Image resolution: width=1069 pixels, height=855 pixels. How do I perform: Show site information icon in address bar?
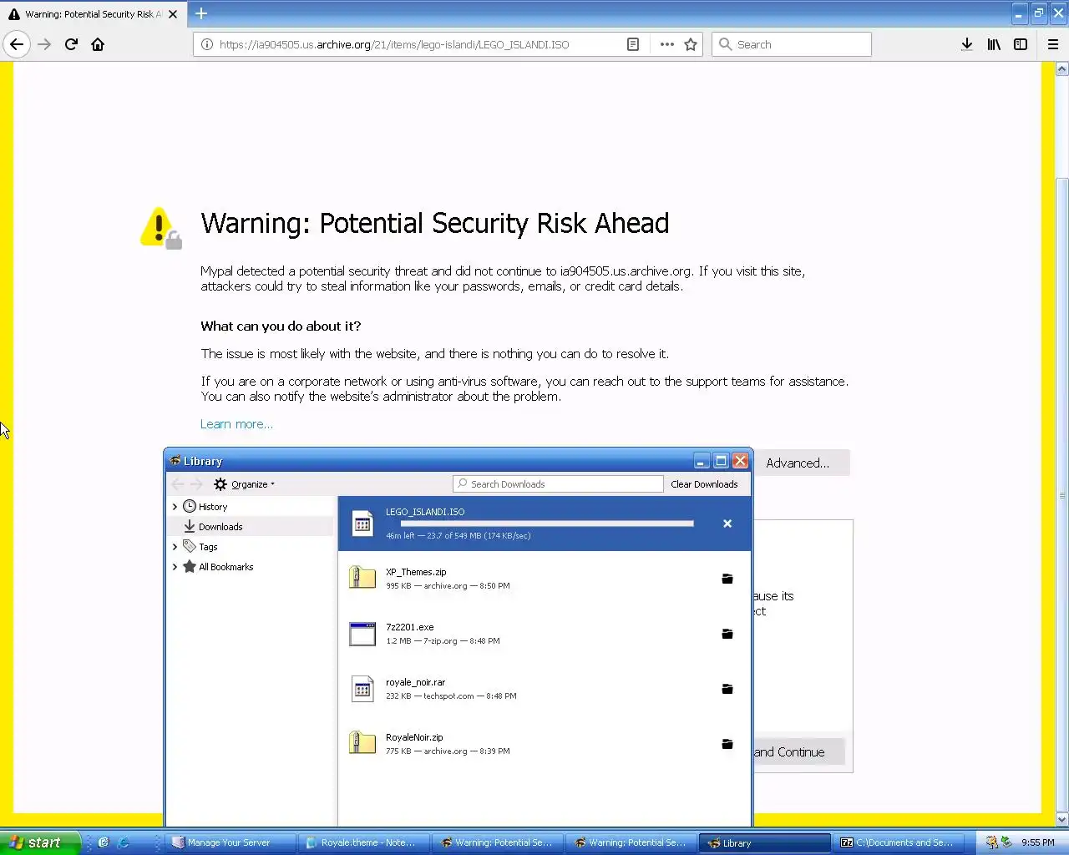pos(206,44)
